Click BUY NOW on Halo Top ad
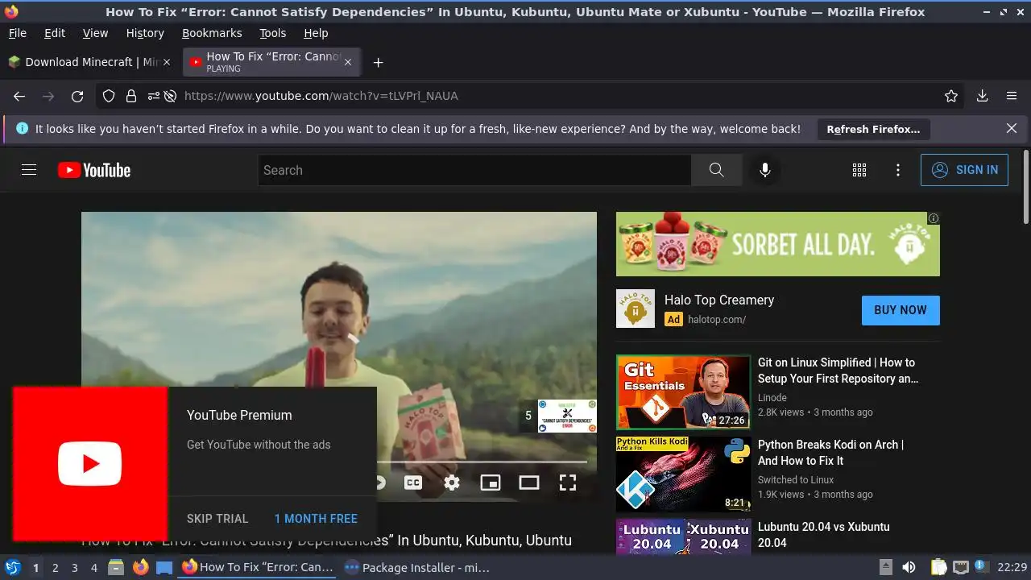Image resolution: width=1031 pixels, height=580 pixels. click(x=901, y=310)
